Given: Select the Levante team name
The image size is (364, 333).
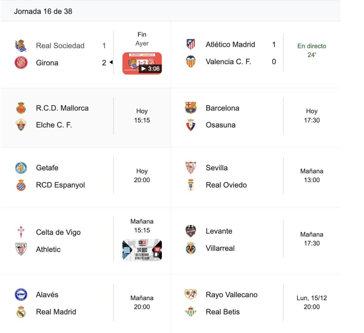Looking at the screenshot, I should pos(219,231).
